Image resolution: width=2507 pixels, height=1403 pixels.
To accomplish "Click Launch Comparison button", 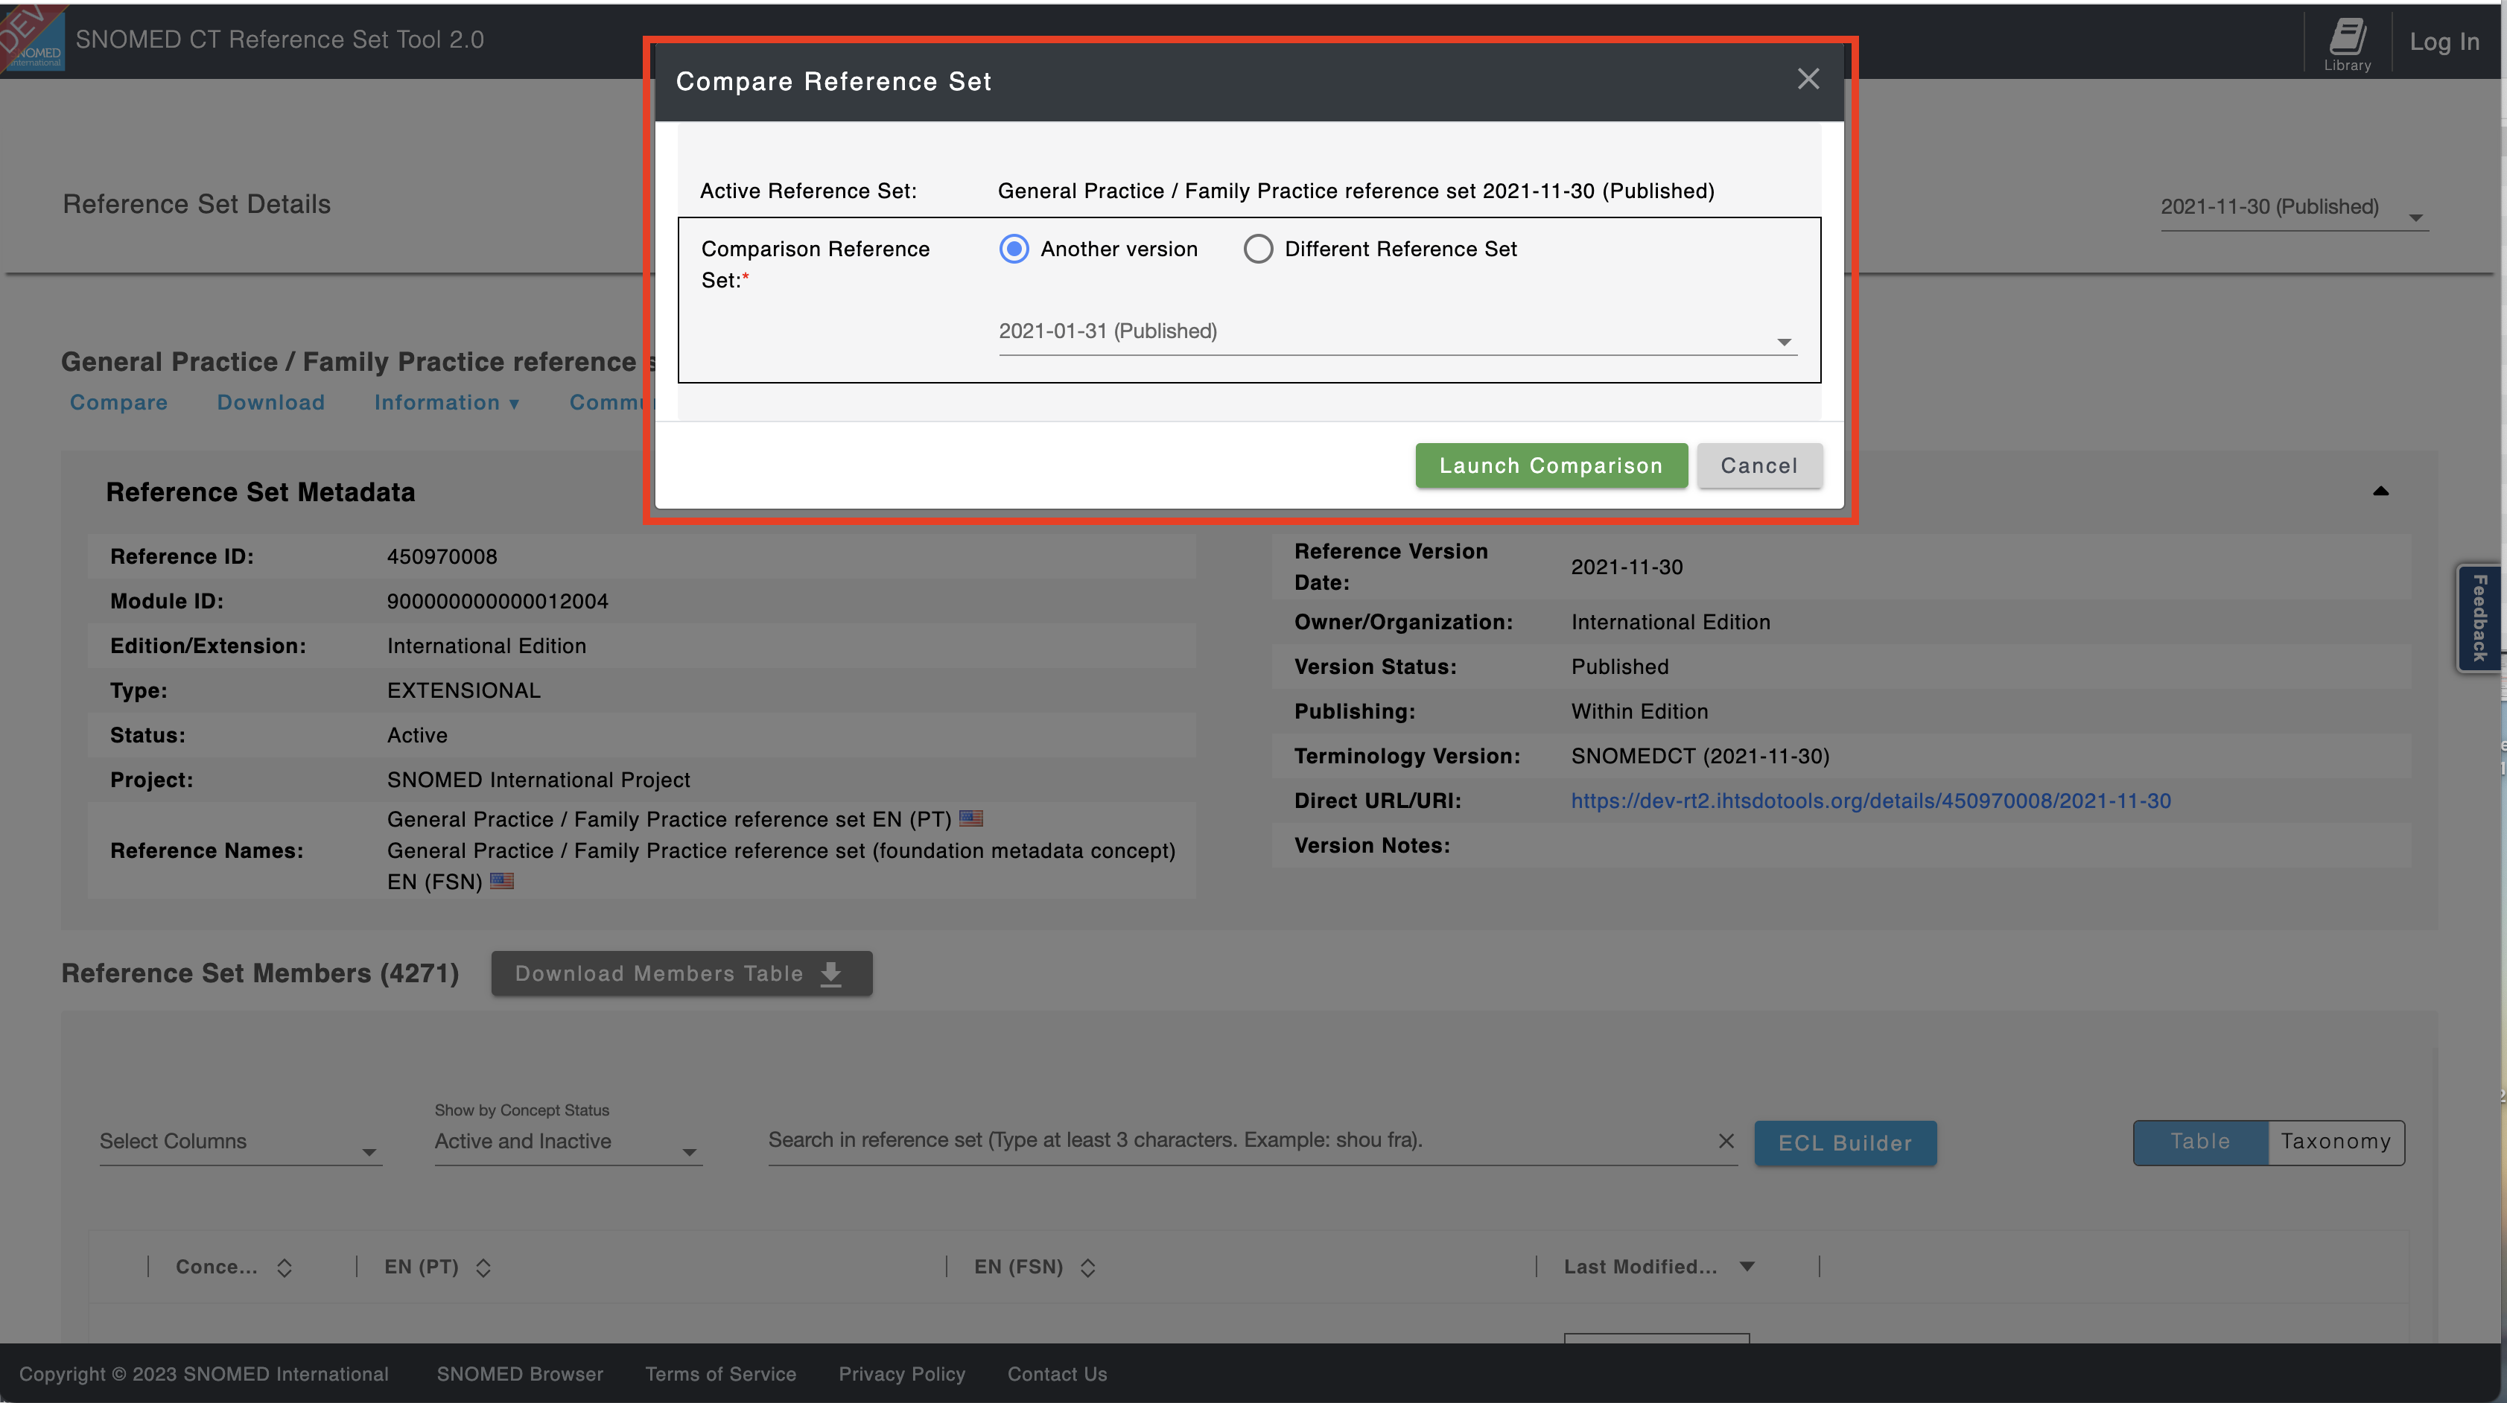I will (x=1551, y=466).
